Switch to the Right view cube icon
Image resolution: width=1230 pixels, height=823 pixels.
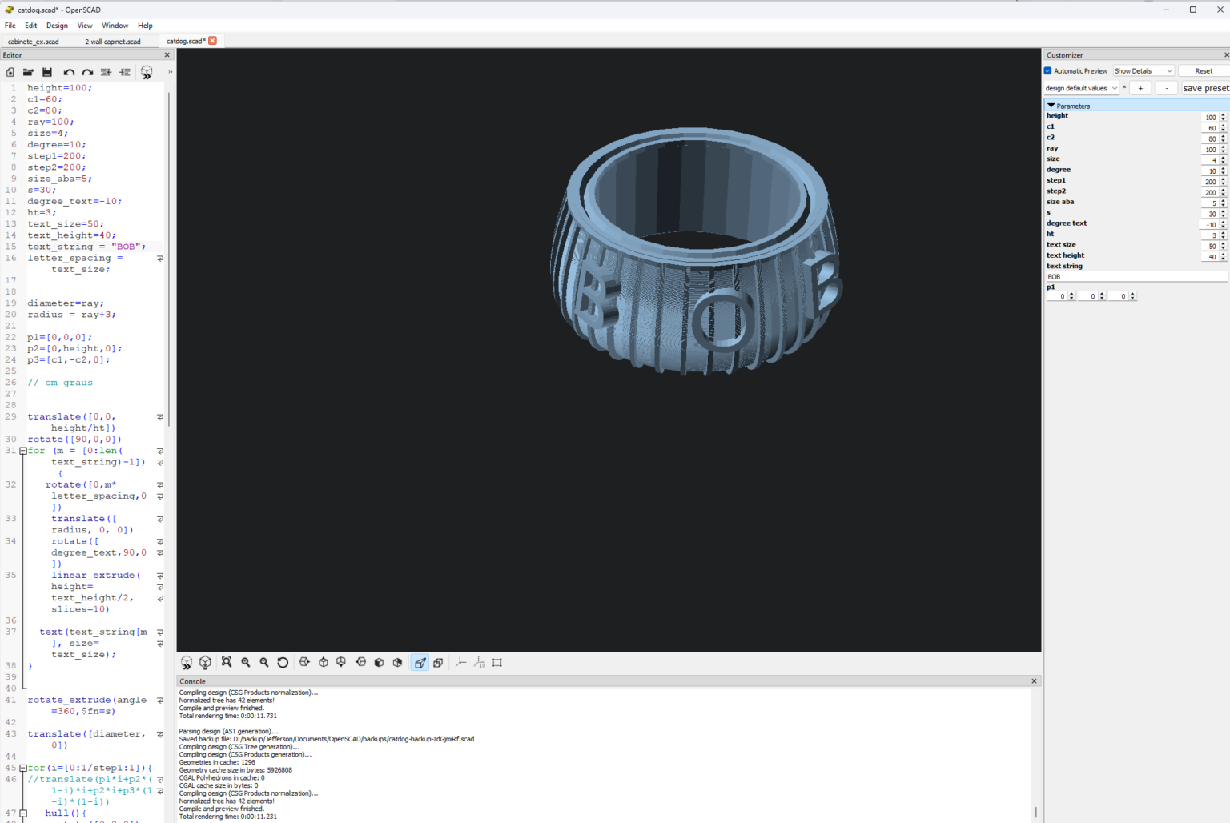pos(304,663)
